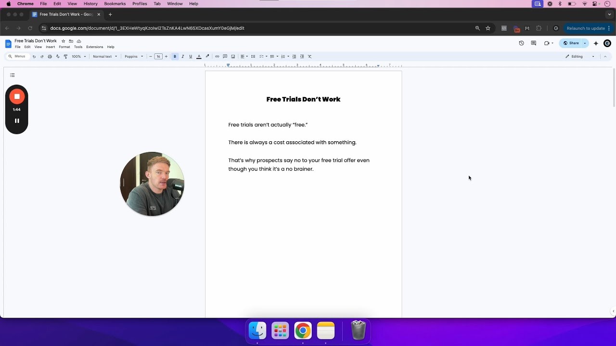Reload the page
The height and width of the screenshot is (346, 616).
coord(30,28)
